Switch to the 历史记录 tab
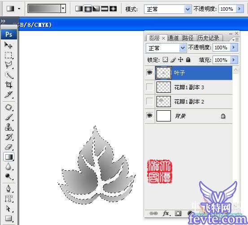The height and width of the screenshot is (225, 248). point(208,38)
